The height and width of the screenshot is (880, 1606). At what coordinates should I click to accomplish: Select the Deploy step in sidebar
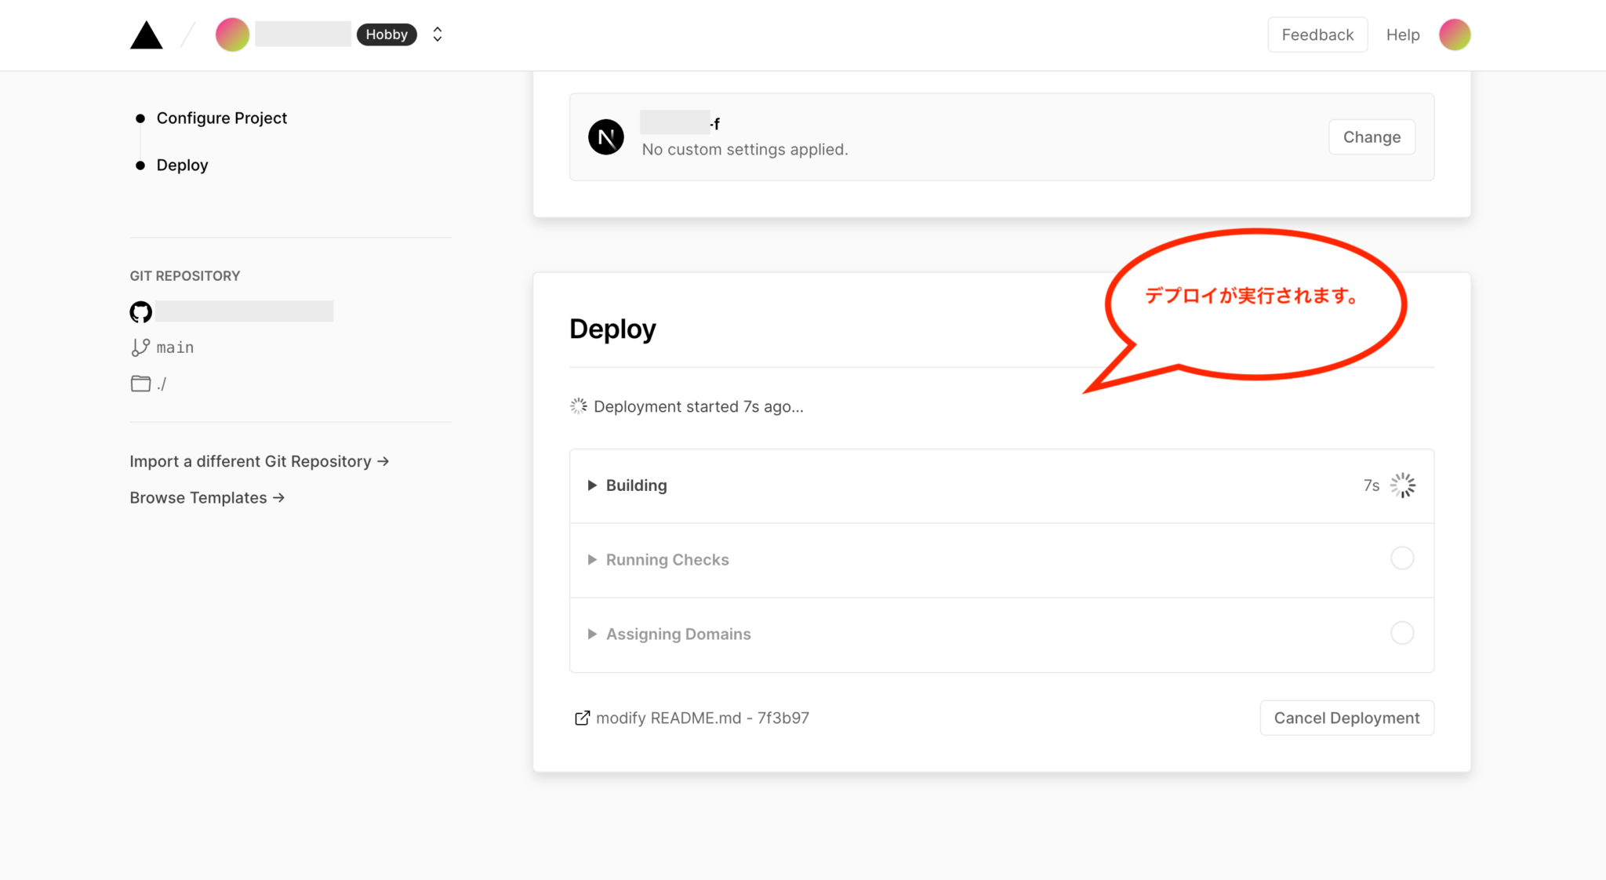pos(182,165)
